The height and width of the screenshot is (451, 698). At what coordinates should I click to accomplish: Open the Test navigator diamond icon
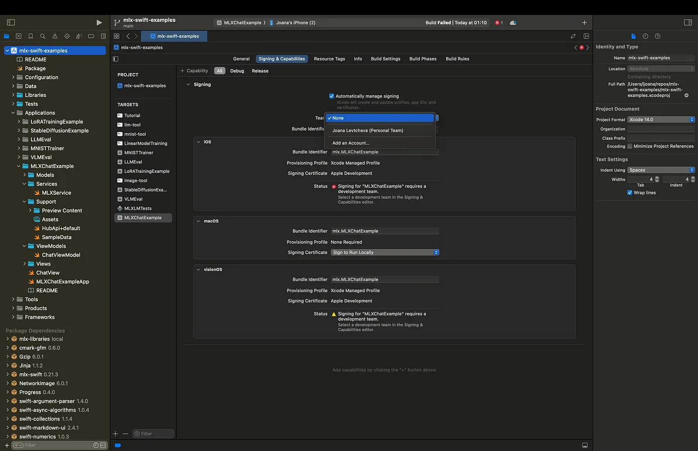[x=67, y=36]
